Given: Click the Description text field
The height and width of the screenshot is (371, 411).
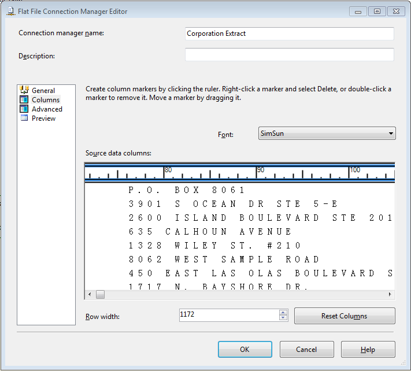Looking at the screenshot, I should (290, 54).
